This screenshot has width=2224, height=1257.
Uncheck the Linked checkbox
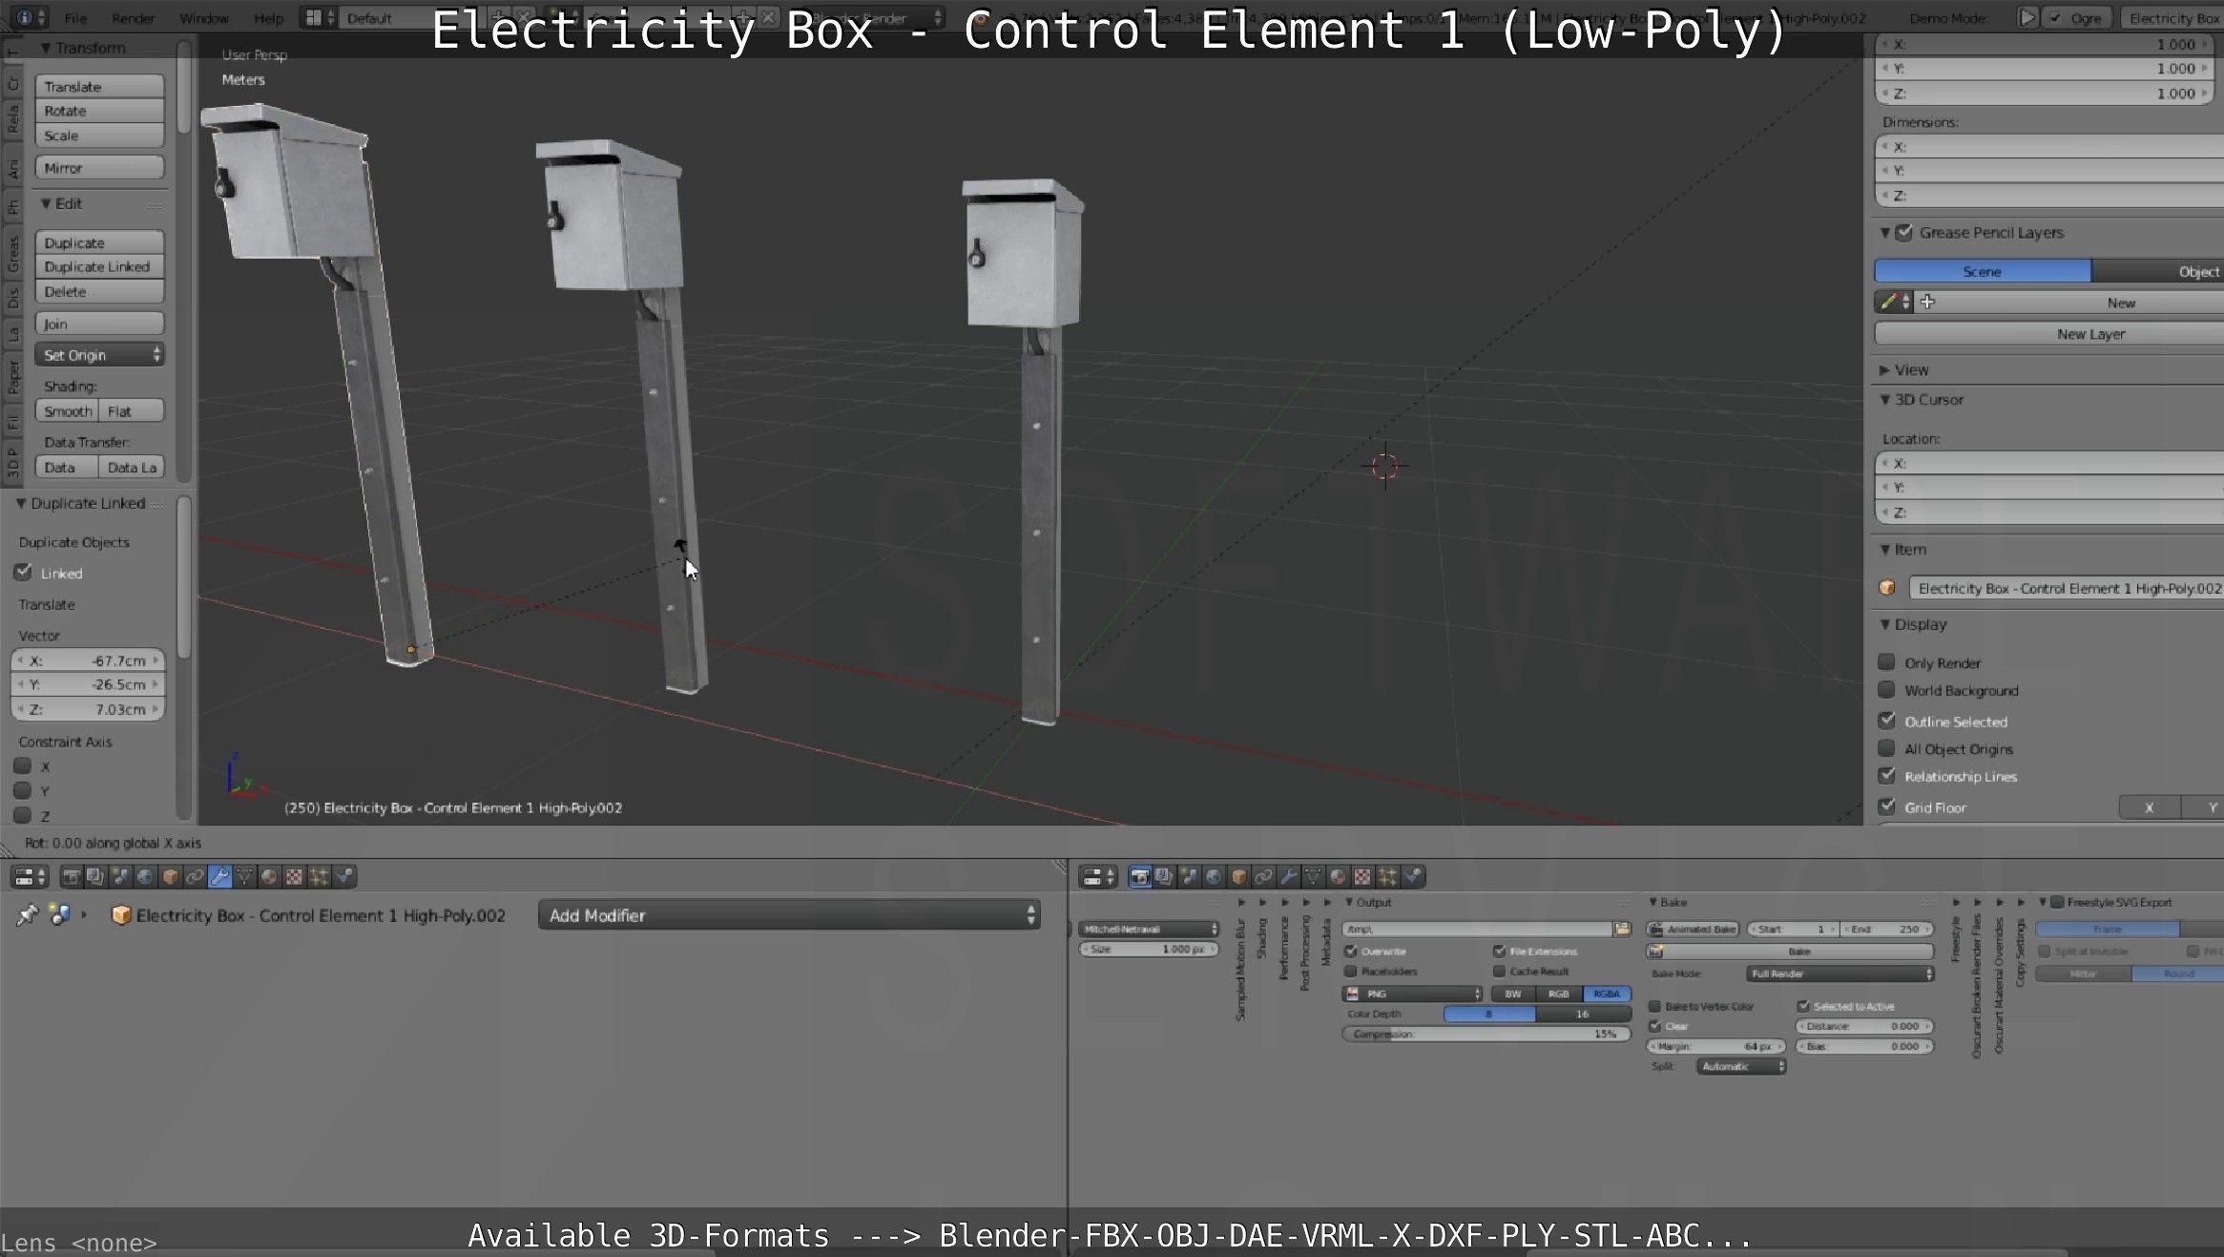(23, 573)
